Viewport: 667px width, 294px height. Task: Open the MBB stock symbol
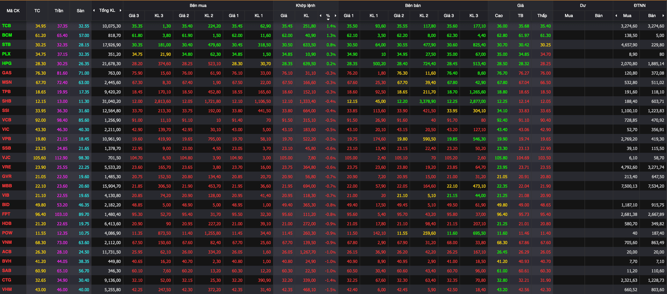click(7, 186)
